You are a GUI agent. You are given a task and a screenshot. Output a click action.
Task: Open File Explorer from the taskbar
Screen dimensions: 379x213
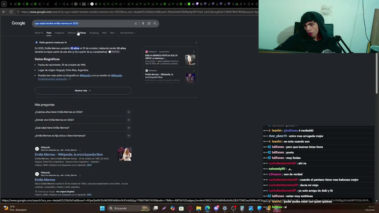point(199,208)
